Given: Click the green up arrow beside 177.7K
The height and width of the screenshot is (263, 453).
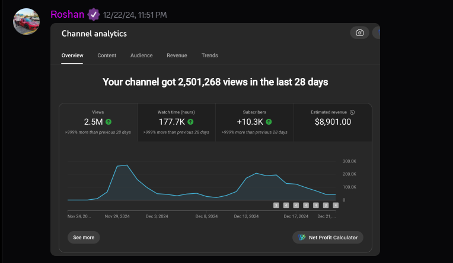Looking at the screenshot, I should point(190,122).
